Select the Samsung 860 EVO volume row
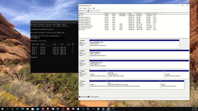The width and height of the screenshot is (198, 111). click(x=118, y=26)
